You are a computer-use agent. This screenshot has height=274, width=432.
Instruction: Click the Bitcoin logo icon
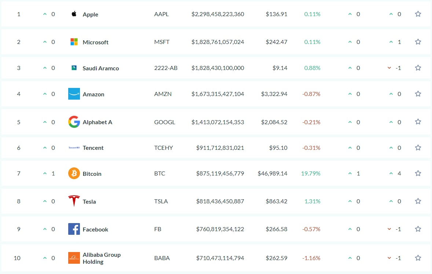(74, 173)
